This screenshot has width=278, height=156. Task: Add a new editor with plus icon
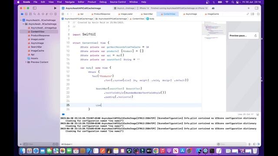click(248, 8)
